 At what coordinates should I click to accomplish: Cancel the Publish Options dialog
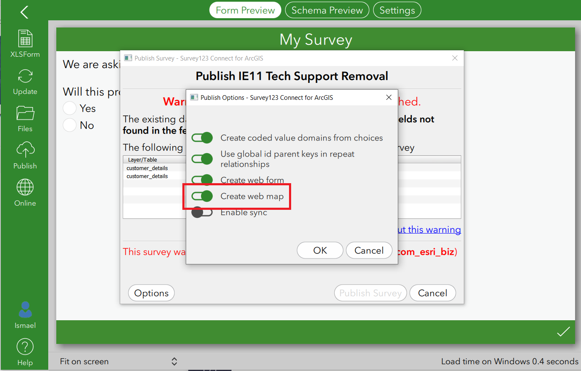coord(369,250)
